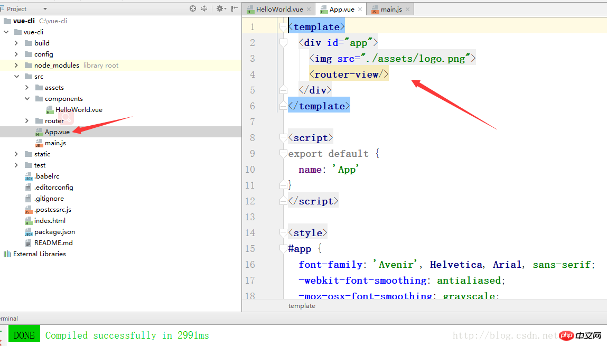607x346 pixels.
Task: Click the 'App' name string on line 10
Action: pos(345,170)
